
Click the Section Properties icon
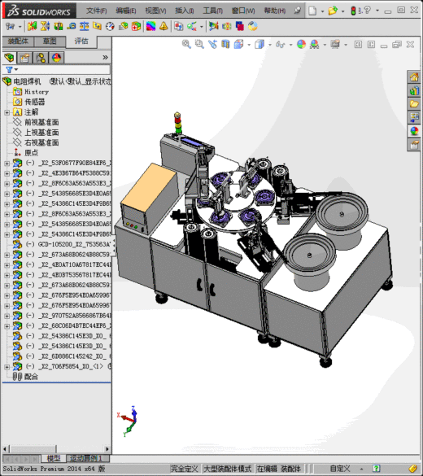[x=97, y=26]
